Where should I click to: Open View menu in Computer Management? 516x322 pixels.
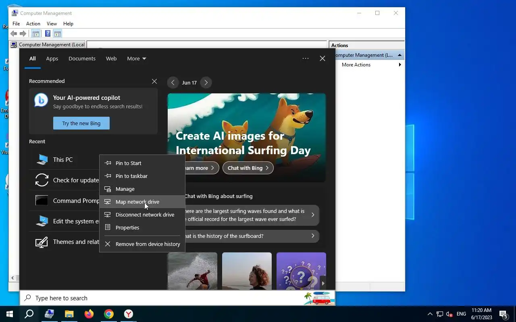(x=52, y=24)
